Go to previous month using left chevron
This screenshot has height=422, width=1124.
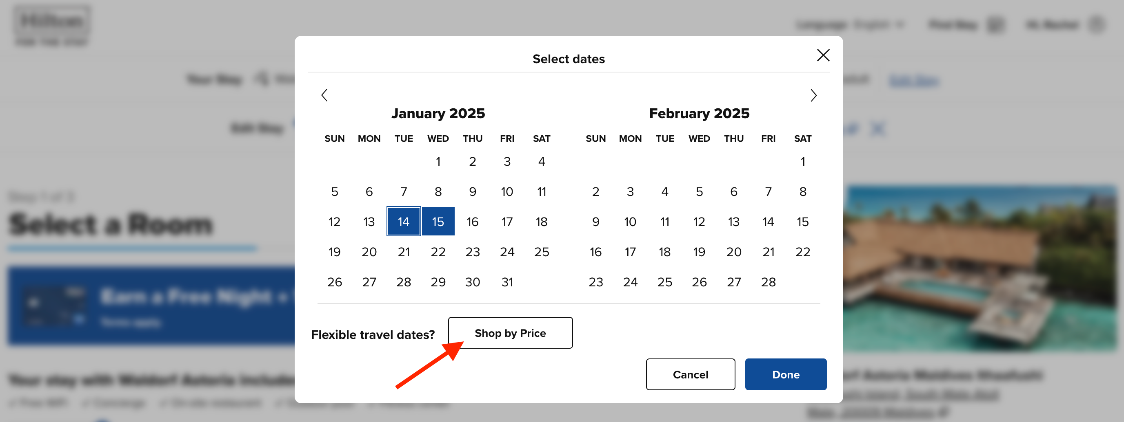pyautogui.click(x=324, y=95)
